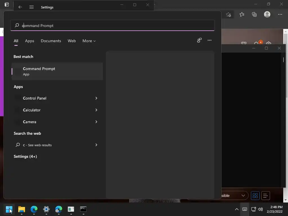The image size is (288, 216).
Task: Open the green app icon in taskbar
Action: pos(71,209)
